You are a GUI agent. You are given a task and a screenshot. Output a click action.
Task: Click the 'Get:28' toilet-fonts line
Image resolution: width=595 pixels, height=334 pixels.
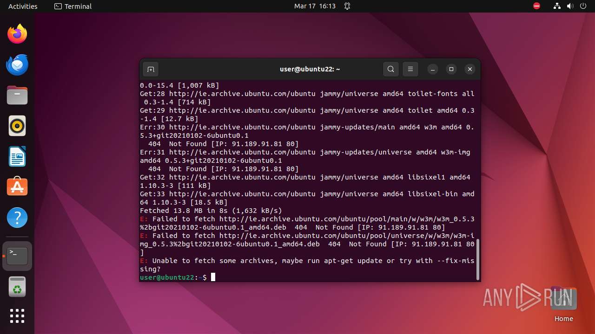point(307,98)
